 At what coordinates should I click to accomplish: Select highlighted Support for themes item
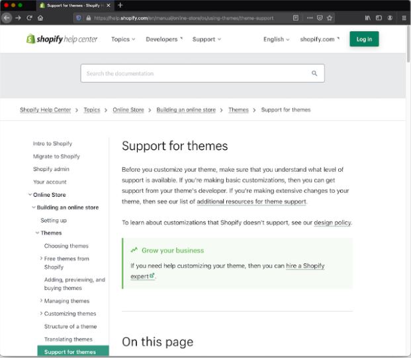(x=73, y=351)
